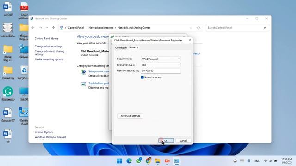The image size is (296, 166).
Task: Open Control Panel Home link
Action: [46, 38]
